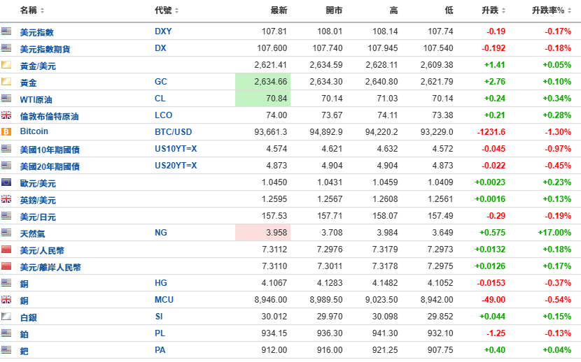Click the sort arrow next to 代號

177,10
